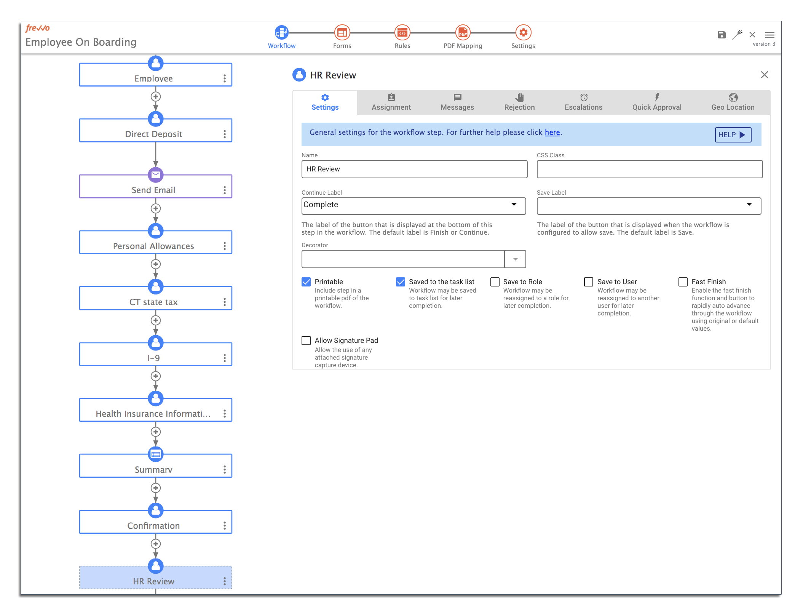
Task: Close the HR Review properties panel
Action: click(764, 75)
